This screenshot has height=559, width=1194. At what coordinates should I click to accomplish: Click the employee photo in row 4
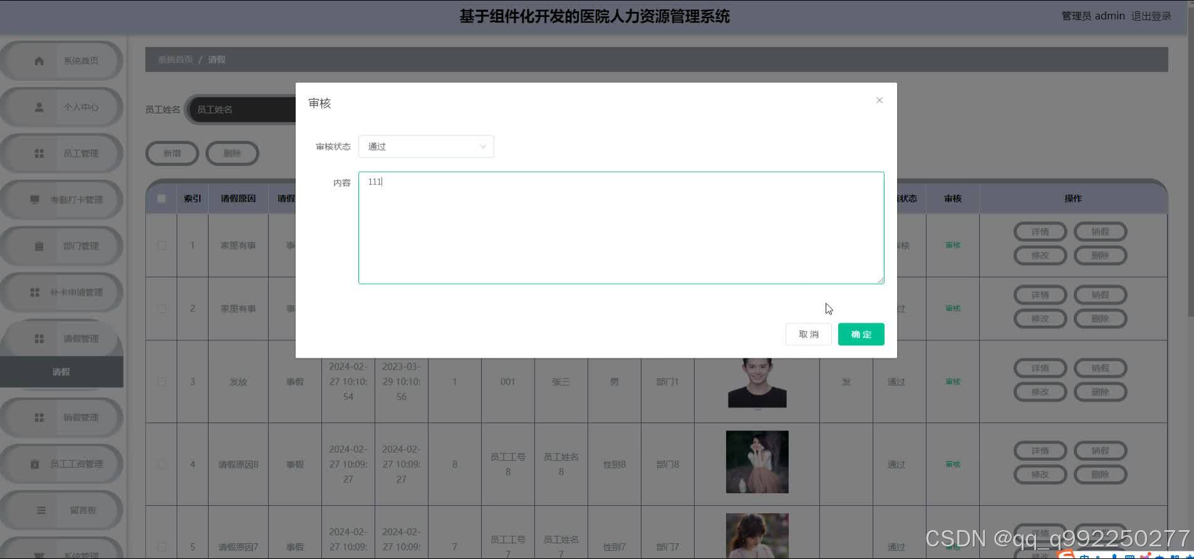(x=757, y=462)
